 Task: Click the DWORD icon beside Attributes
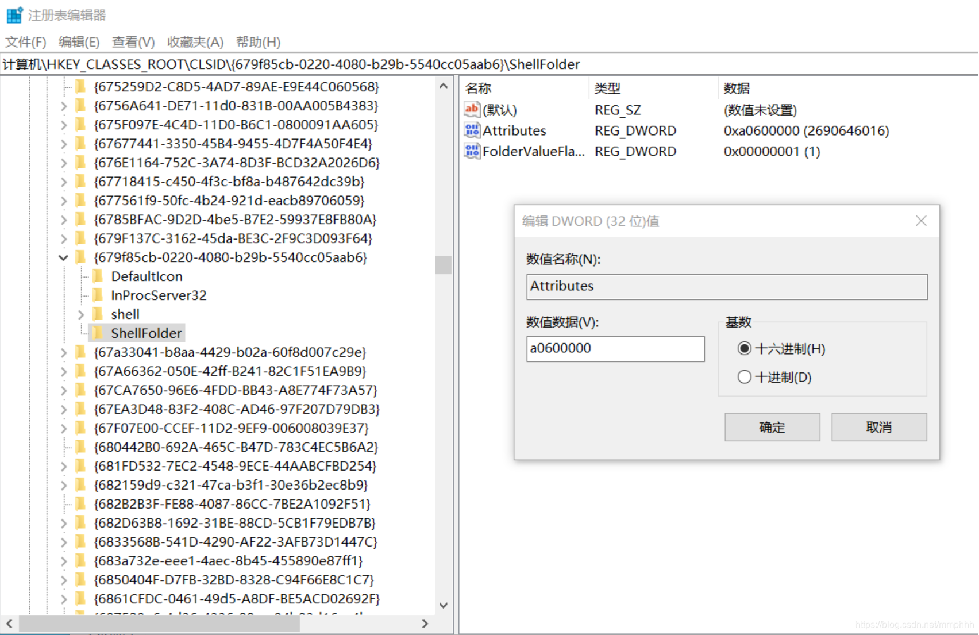[472, 130]
